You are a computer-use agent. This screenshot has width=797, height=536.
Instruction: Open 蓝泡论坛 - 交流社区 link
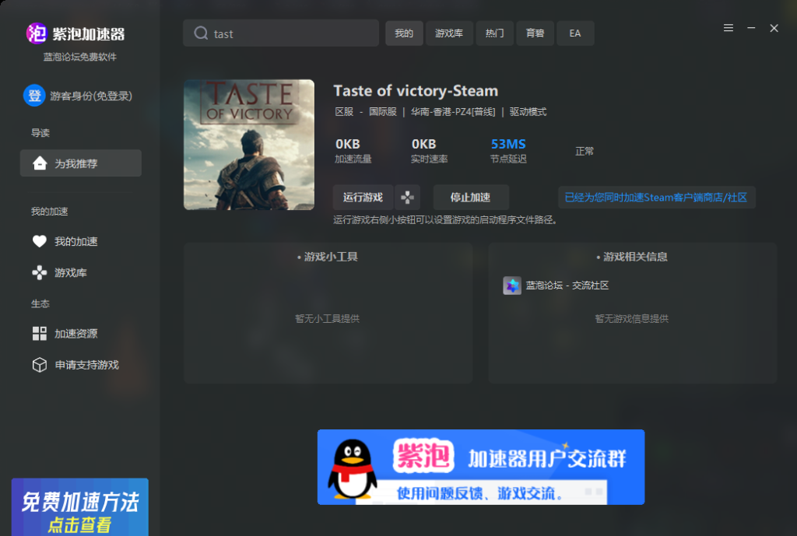[x=567, y=286]
